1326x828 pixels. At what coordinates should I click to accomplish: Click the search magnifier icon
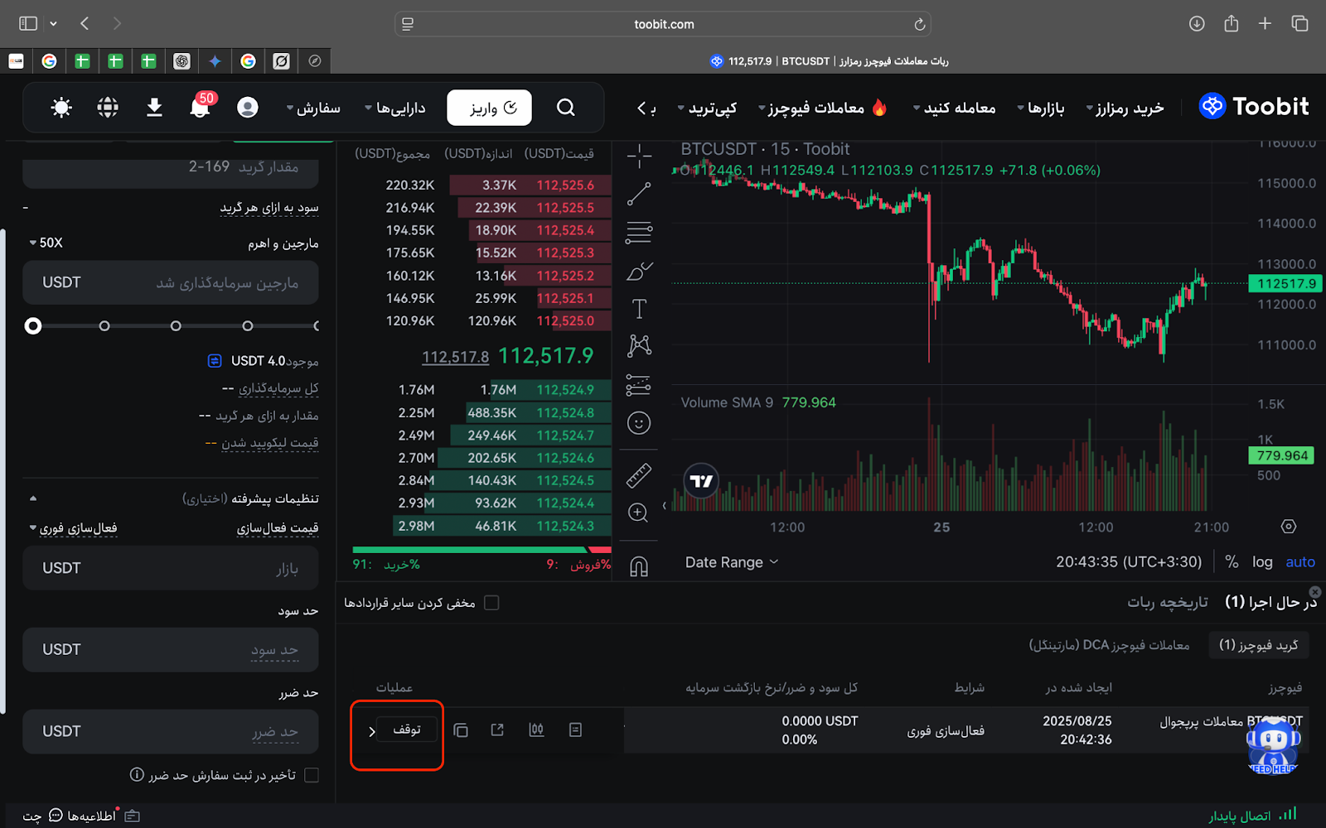click(x=566, y=108)
